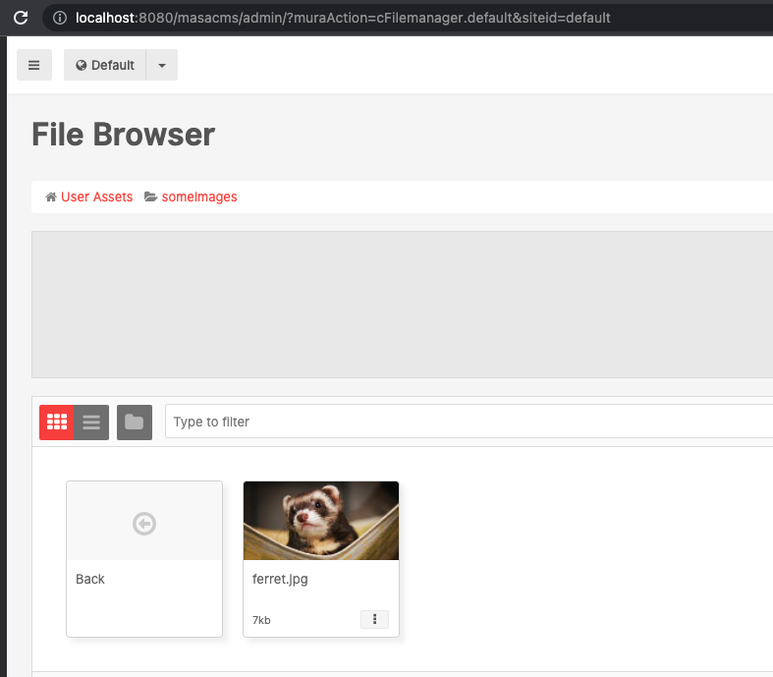Open someImages breadcrumb folder link
This screenshot has width=773, height=677.
(x=199, y=197)
